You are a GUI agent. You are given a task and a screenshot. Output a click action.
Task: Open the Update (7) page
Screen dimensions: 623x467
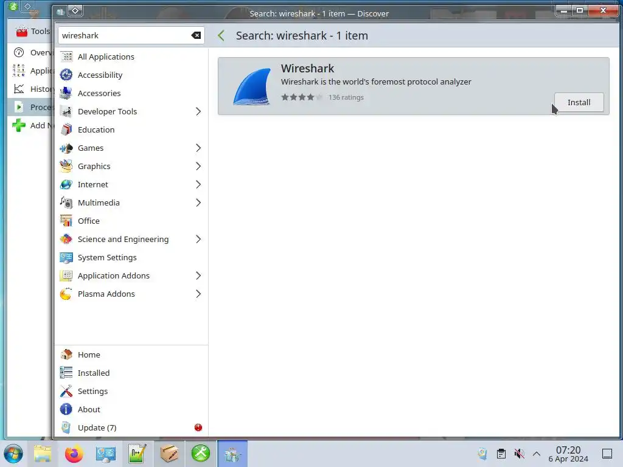point(131,427)
